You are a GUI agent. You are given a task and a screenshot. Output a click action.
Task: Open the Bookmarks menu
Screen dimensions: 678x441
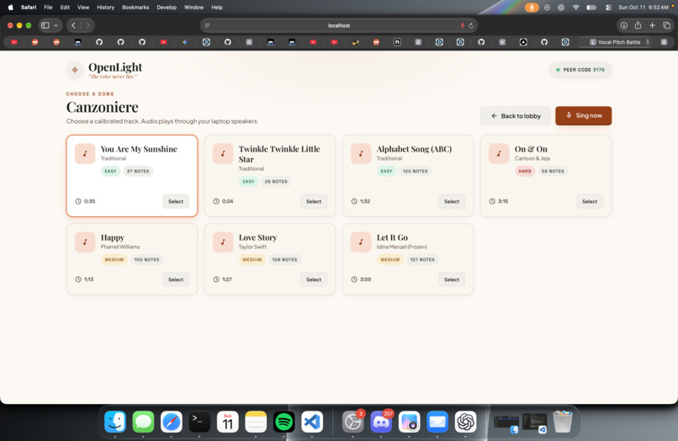(x=135, y=8)
